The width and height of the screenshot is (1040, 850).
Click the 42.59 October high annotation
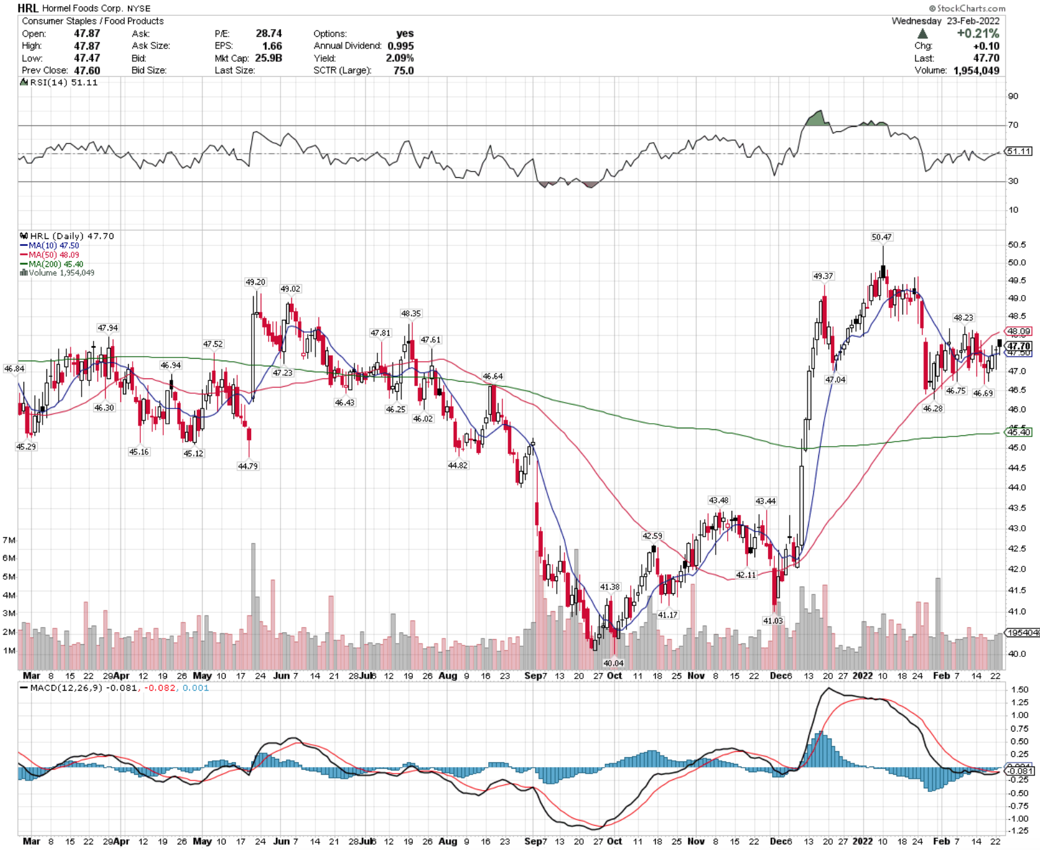click(x=652, y=536)
